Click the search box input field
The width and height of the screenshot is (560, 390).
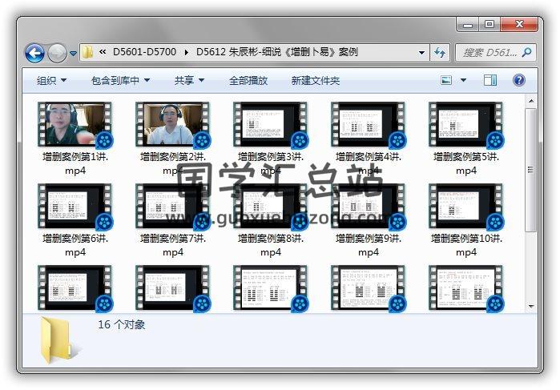(489, 53)
